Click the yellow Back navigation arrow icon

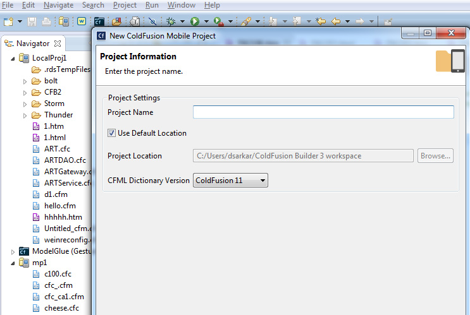point(336,21)
